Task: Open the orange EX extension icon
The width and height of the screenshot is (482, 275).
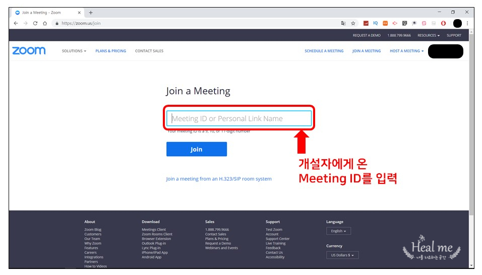Action: click(x=385, y=23)
